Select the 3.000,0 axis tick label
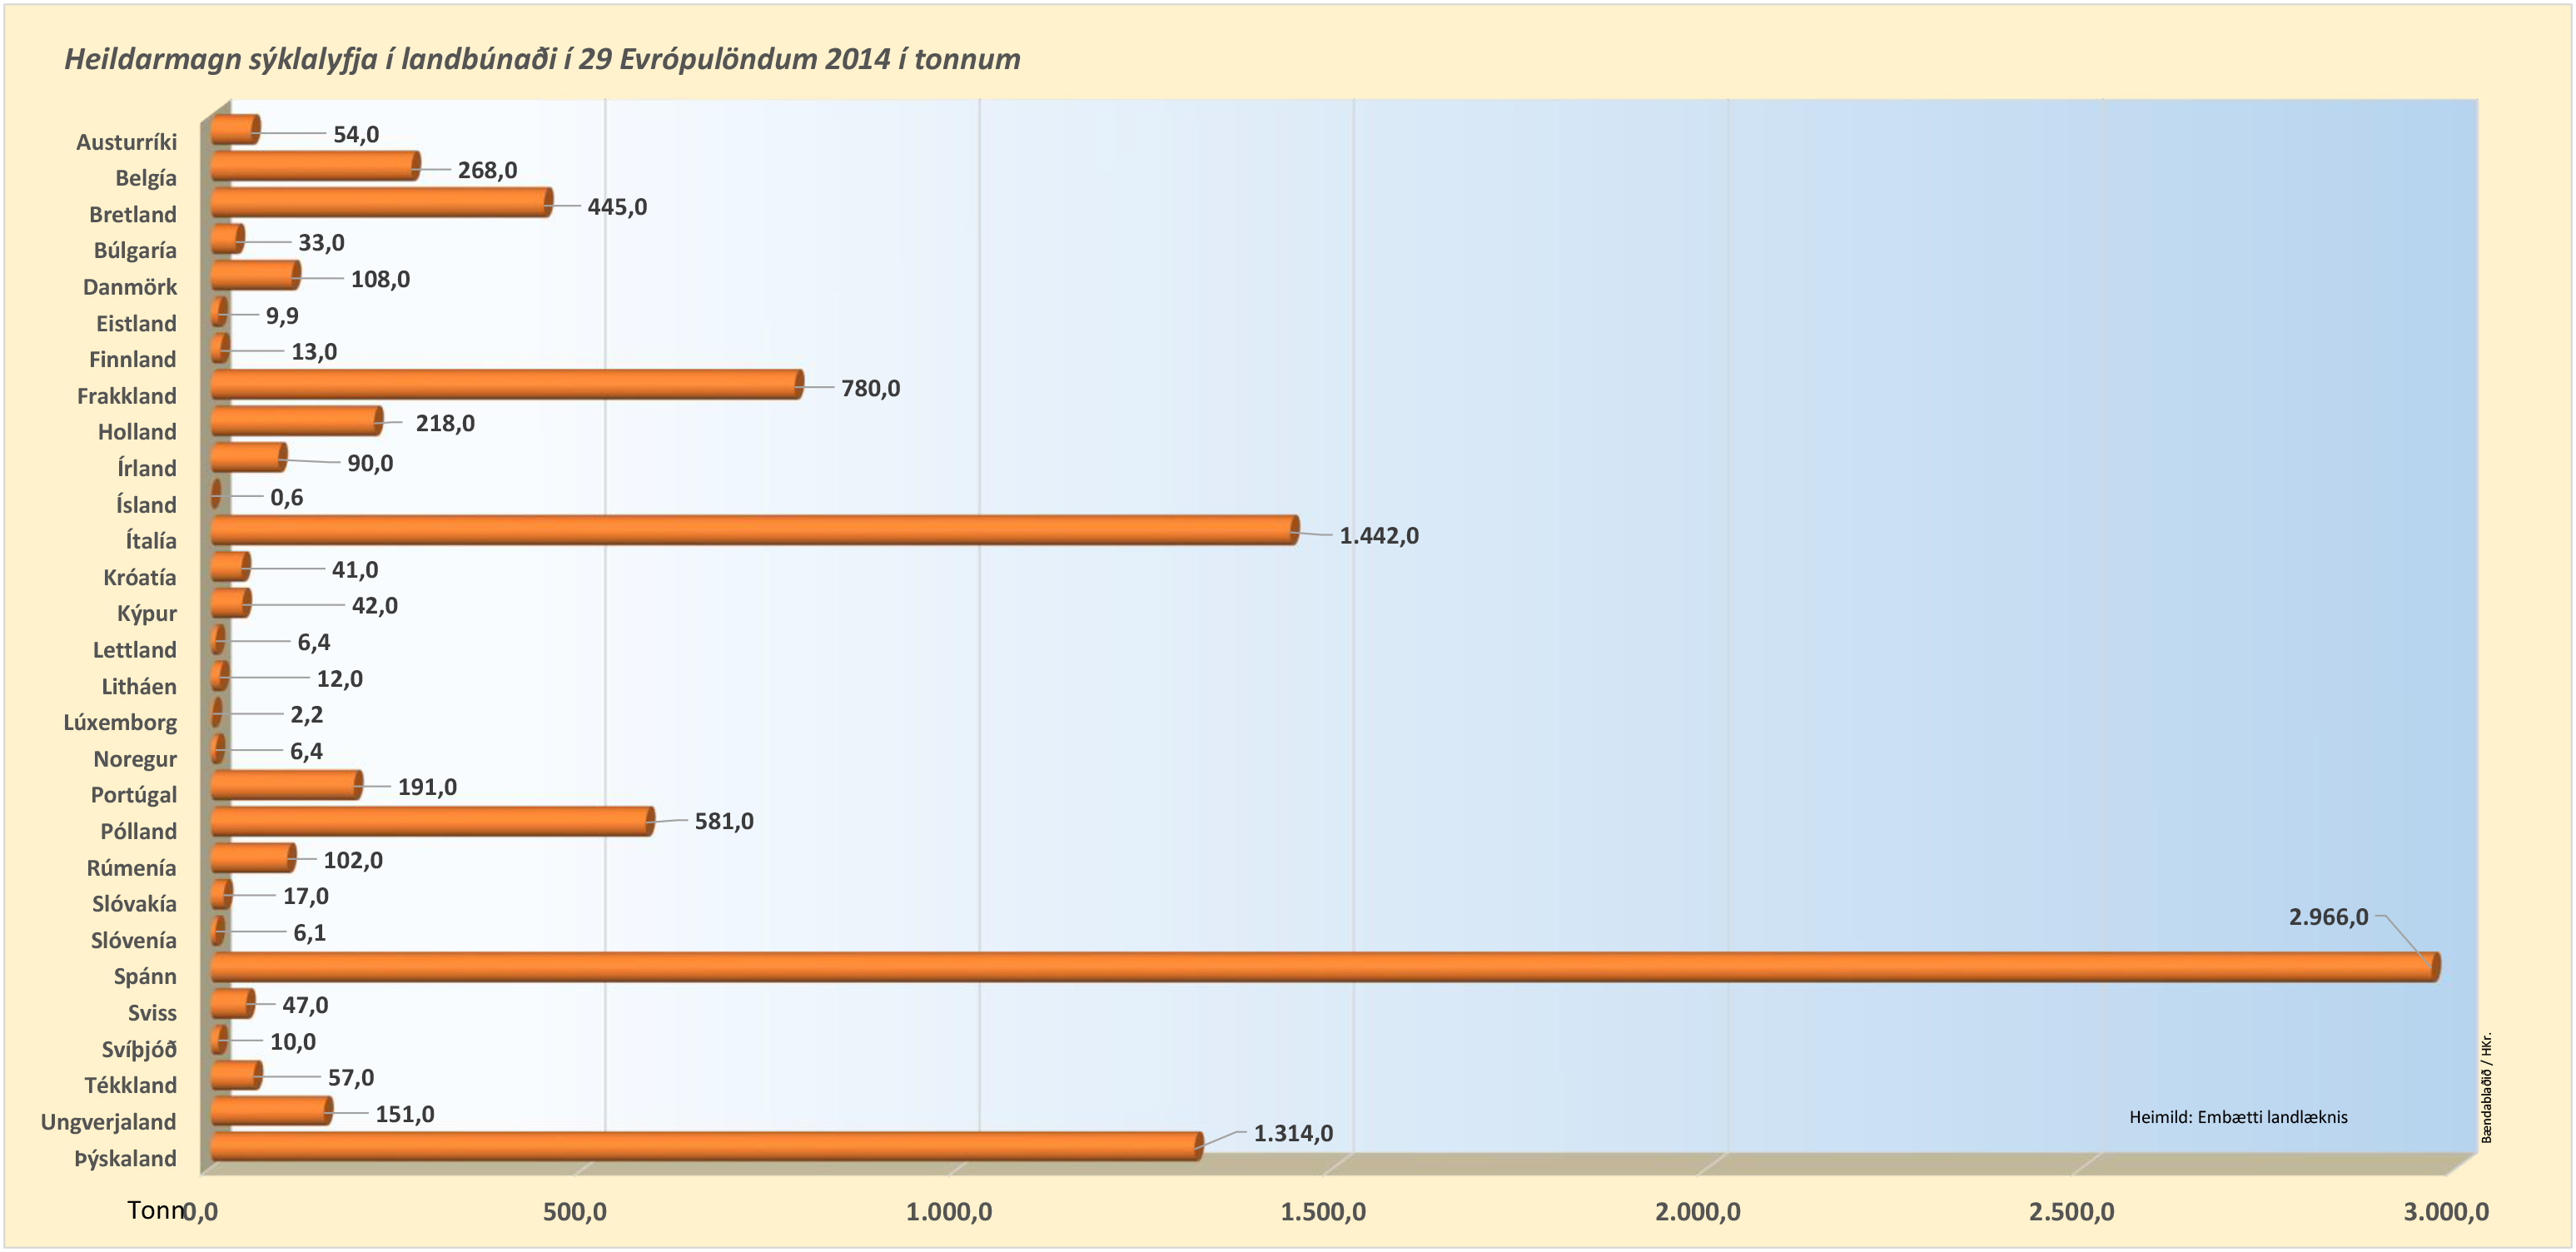 [2445, 1212]
